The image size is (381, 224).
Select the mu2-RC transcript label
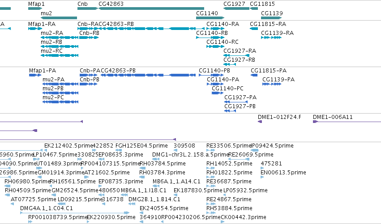tap(52, 51)
